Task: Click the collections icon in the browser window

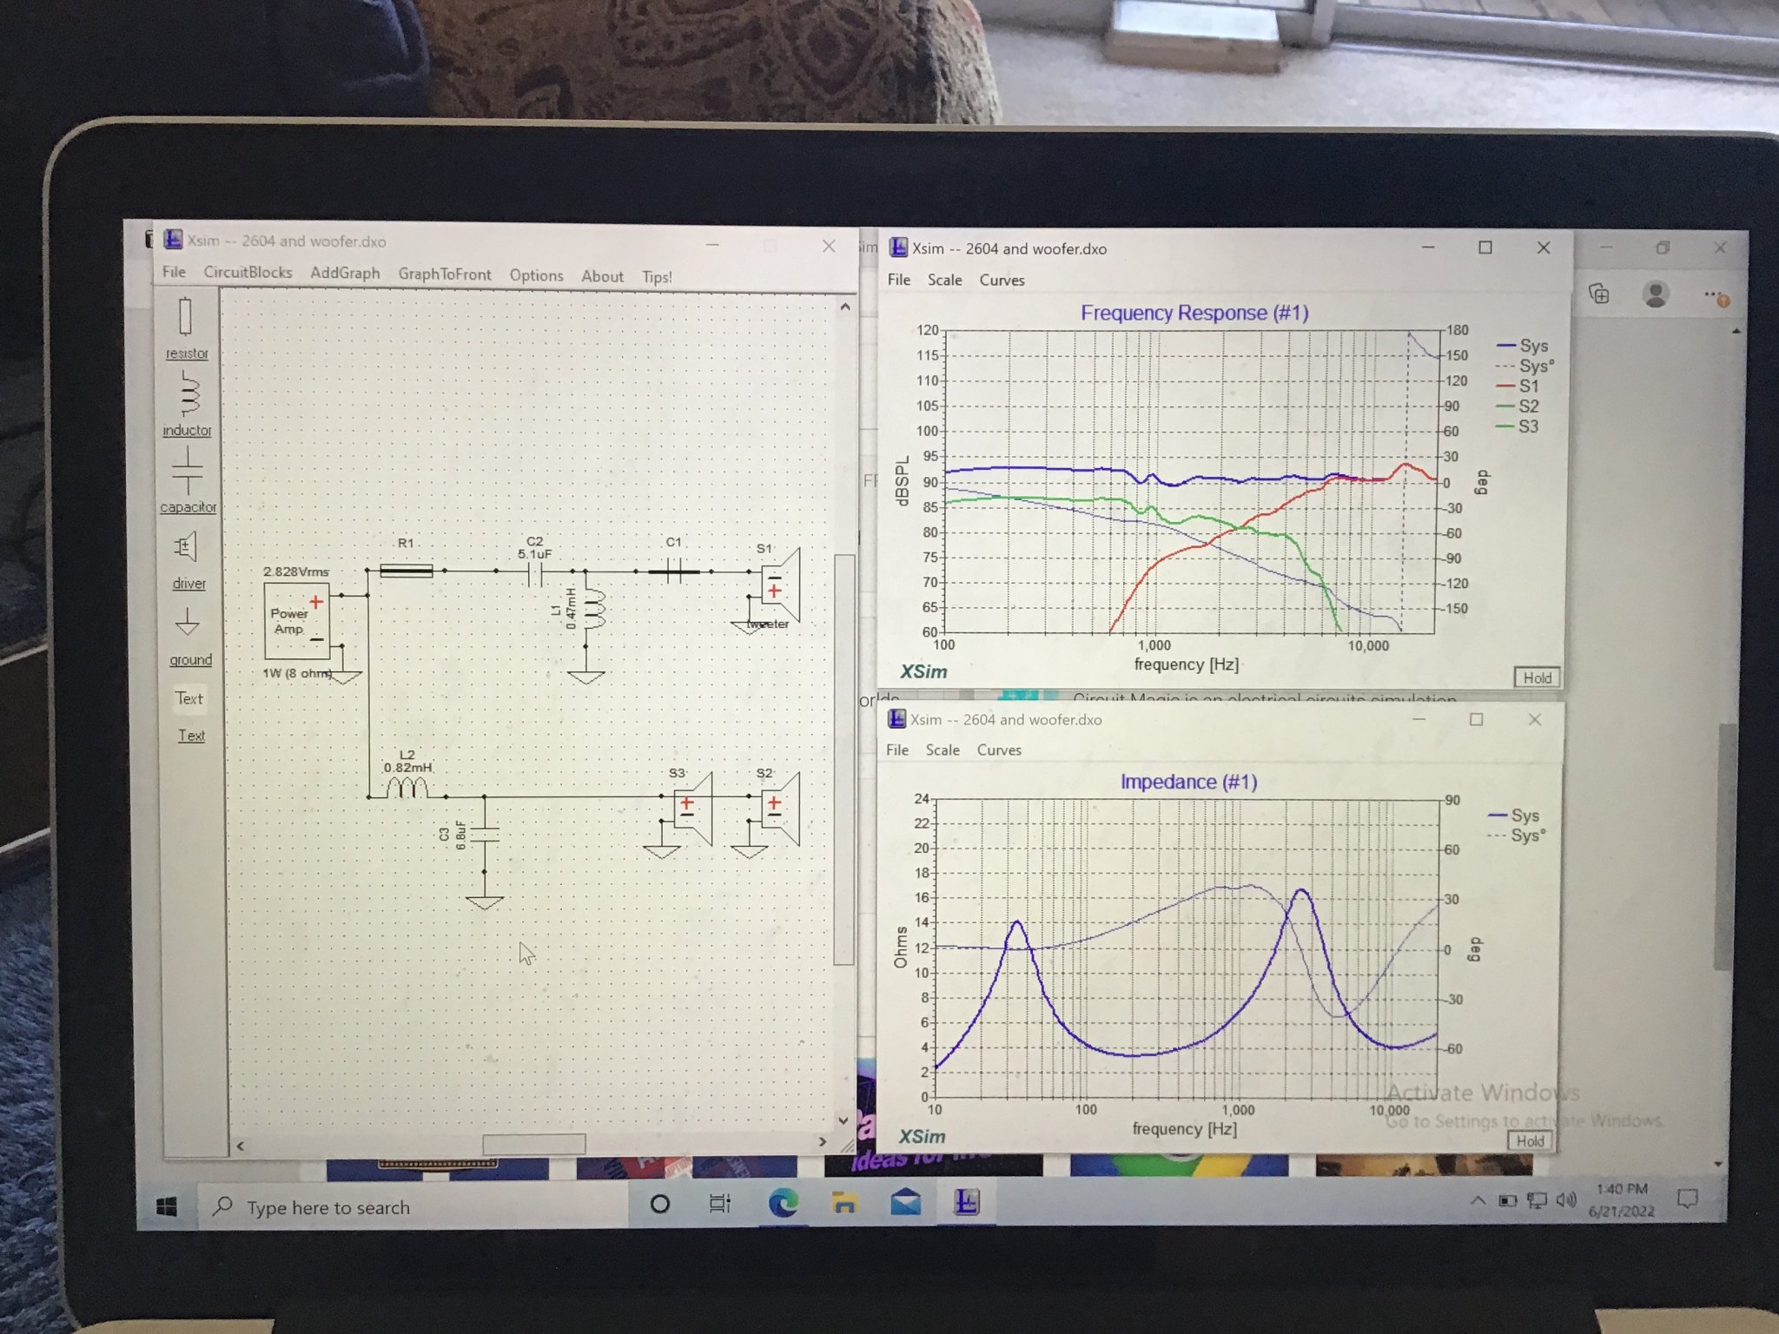Action: click(1599, 294)
